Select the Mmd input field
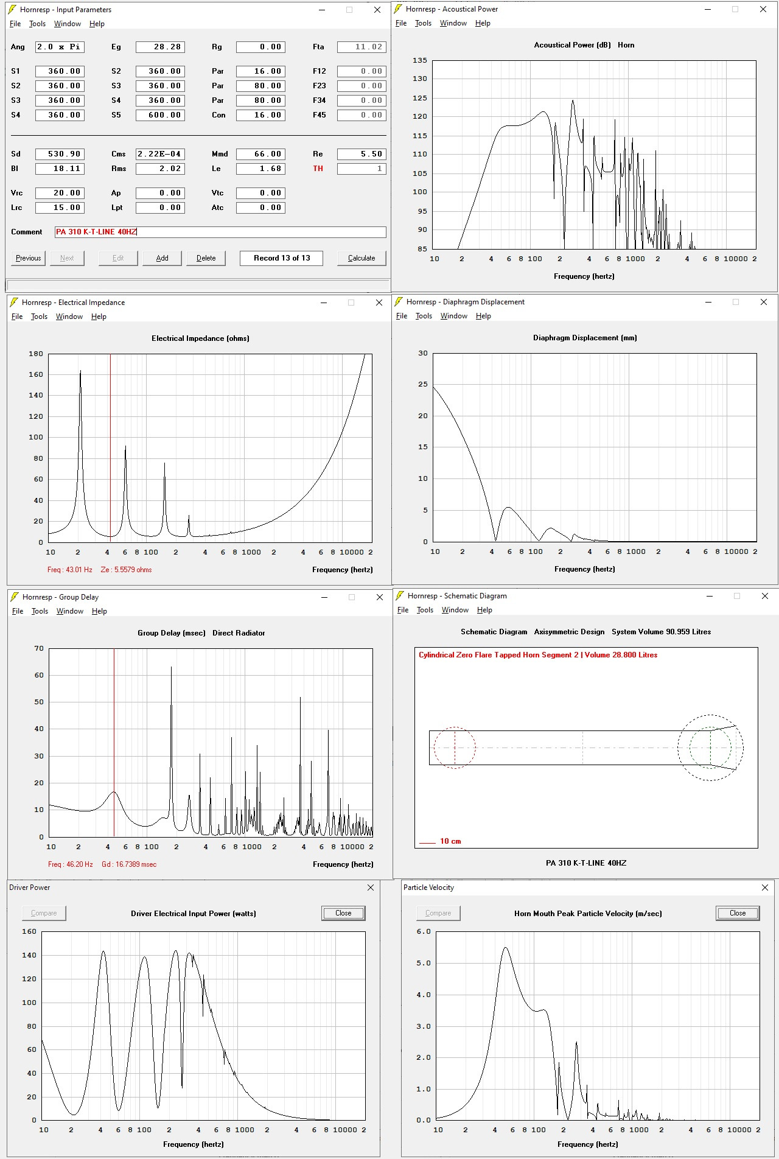Screen dimensions: 779x1159 click(x=260, y=154)
